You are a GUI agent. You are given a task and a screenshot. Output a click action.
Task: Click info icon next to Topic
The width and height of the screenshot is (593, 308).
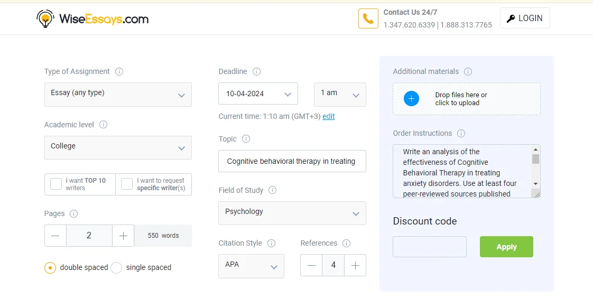246,139
